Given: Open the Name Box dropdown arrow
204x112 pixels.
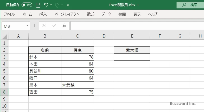Looking at the screenshot, I should [27, 25].
